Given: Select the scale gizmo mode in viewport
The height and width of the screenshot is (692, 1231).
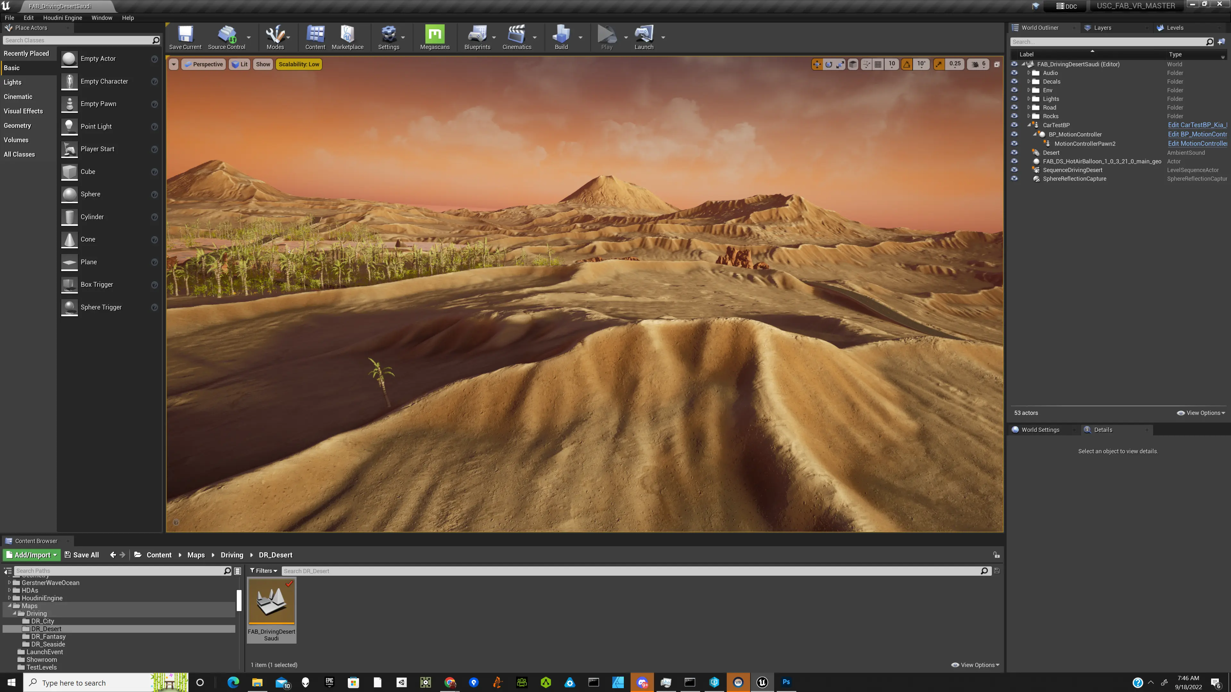Looking at the screenshot, I should point(840,64).
